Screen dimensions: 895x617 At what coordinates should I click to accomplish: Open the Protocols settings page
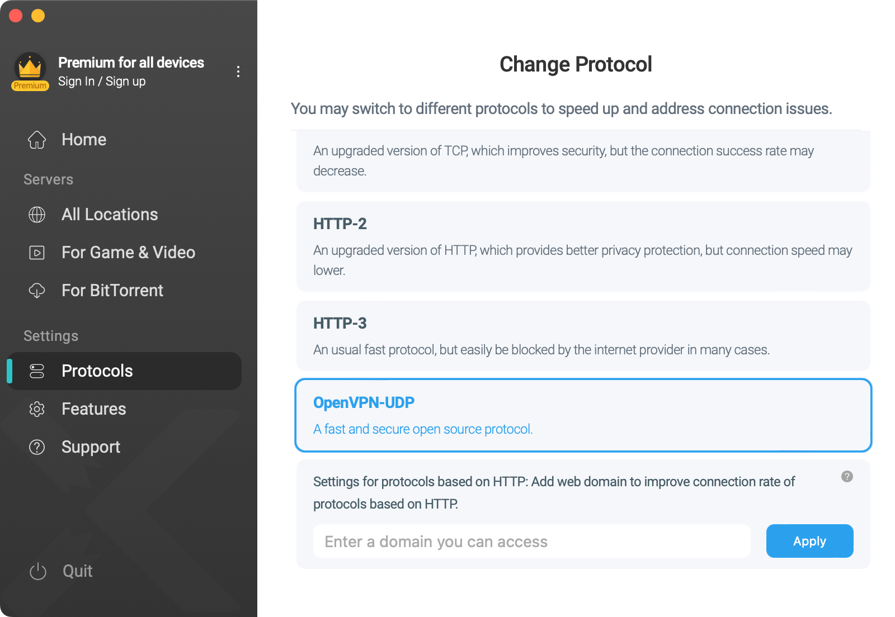click(124, 371)
